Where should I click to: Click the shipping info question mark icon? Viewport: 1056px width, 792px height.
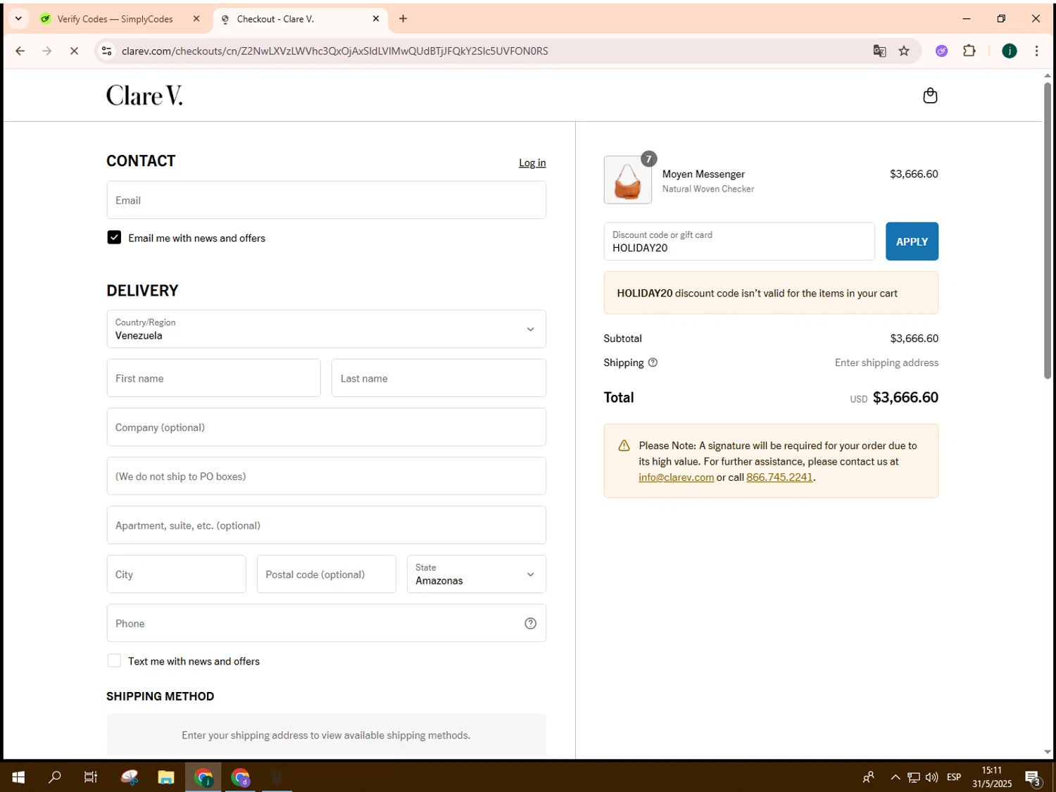pyautogui.click(x=653, y=363)
